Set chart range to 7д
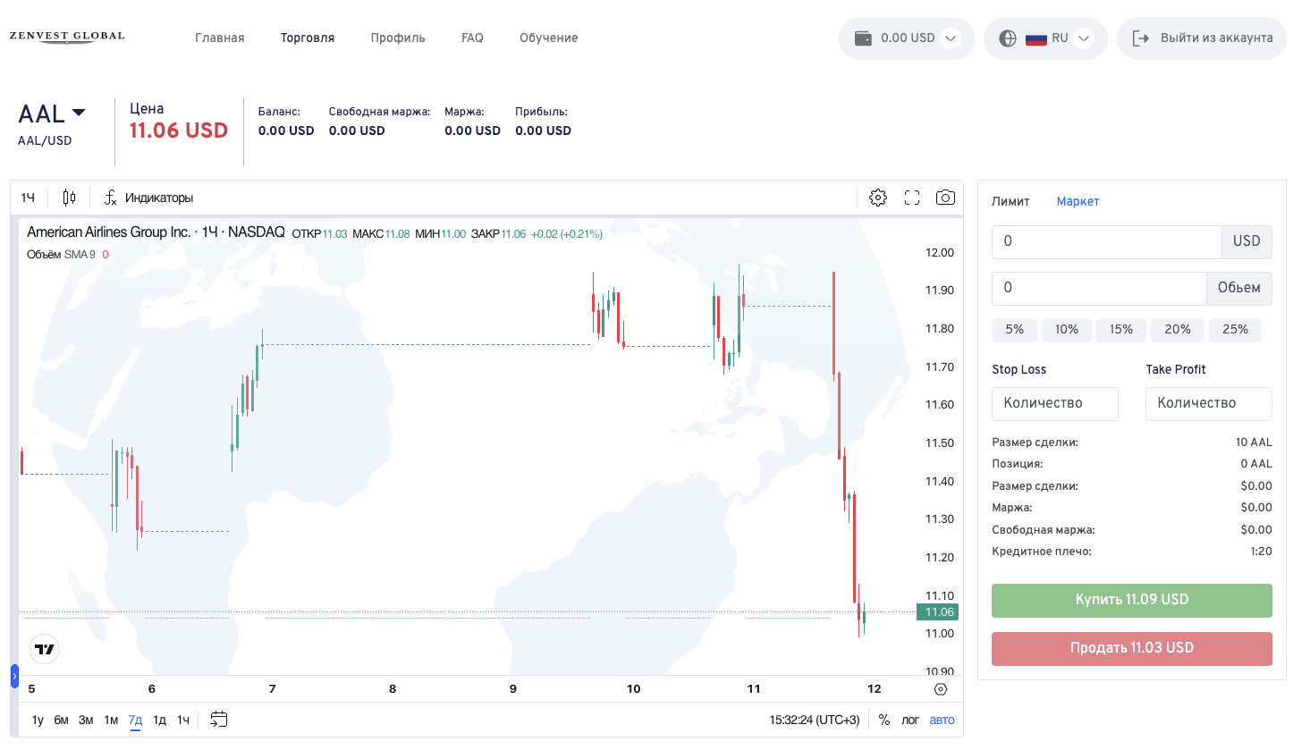The width and height of the screenshot is (1293, 750). 135,720
